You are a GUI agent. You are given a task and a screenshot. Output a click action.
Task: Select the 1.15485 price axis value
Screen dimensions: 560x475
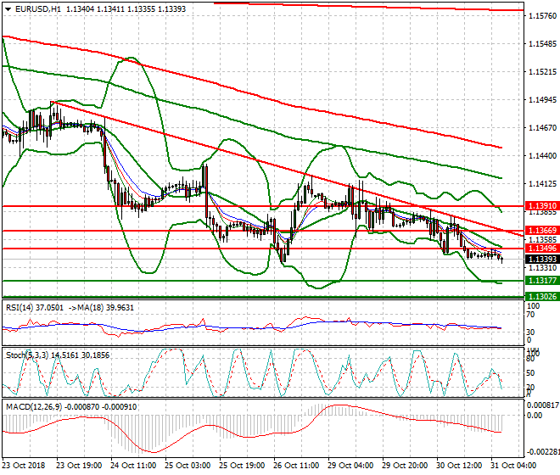pyautogui.click(x=542, y=43)
